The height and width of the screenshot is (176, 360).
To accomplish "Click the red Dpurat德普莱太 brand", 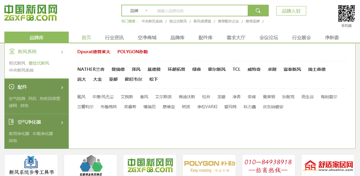I will click(x=94, y=52).
